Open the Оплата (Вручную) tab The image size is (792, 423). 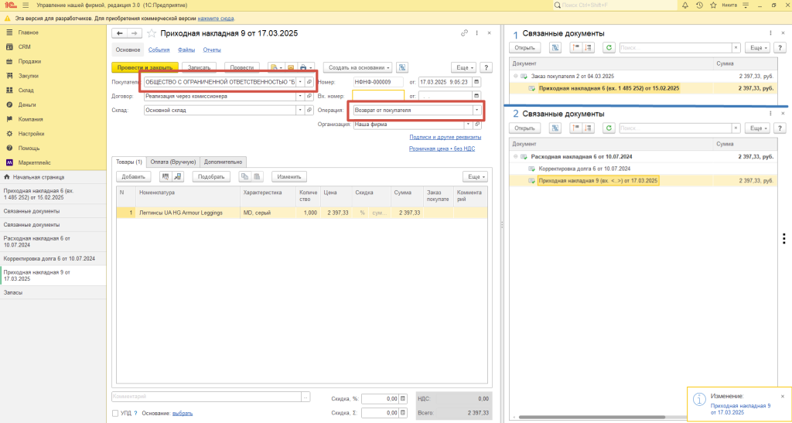tap(172, 162)
